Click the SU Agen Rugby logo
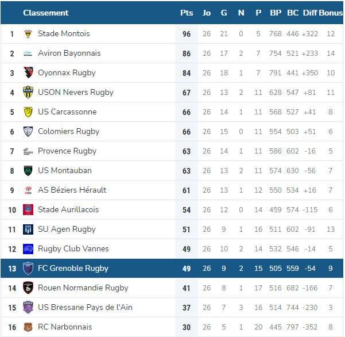 (x=28, y=229)
